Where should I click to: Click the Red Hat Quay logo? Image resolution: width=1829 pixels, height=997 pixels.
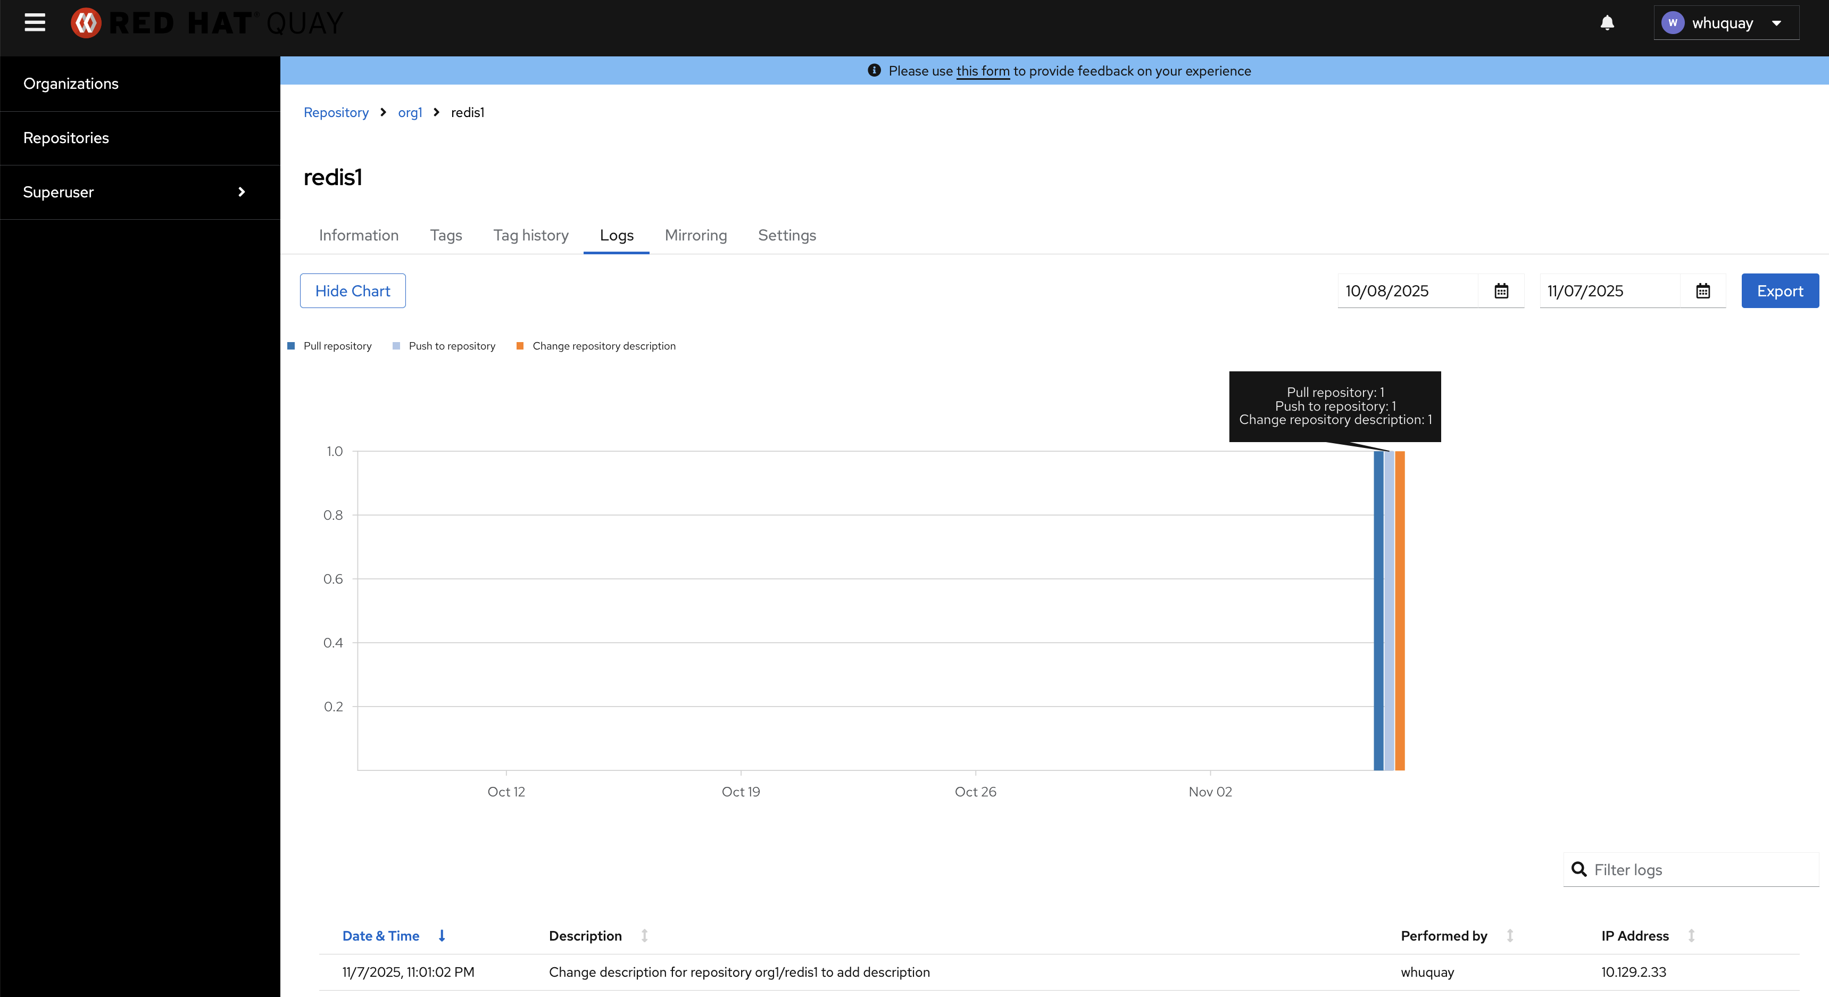click(x=206, y=23)
